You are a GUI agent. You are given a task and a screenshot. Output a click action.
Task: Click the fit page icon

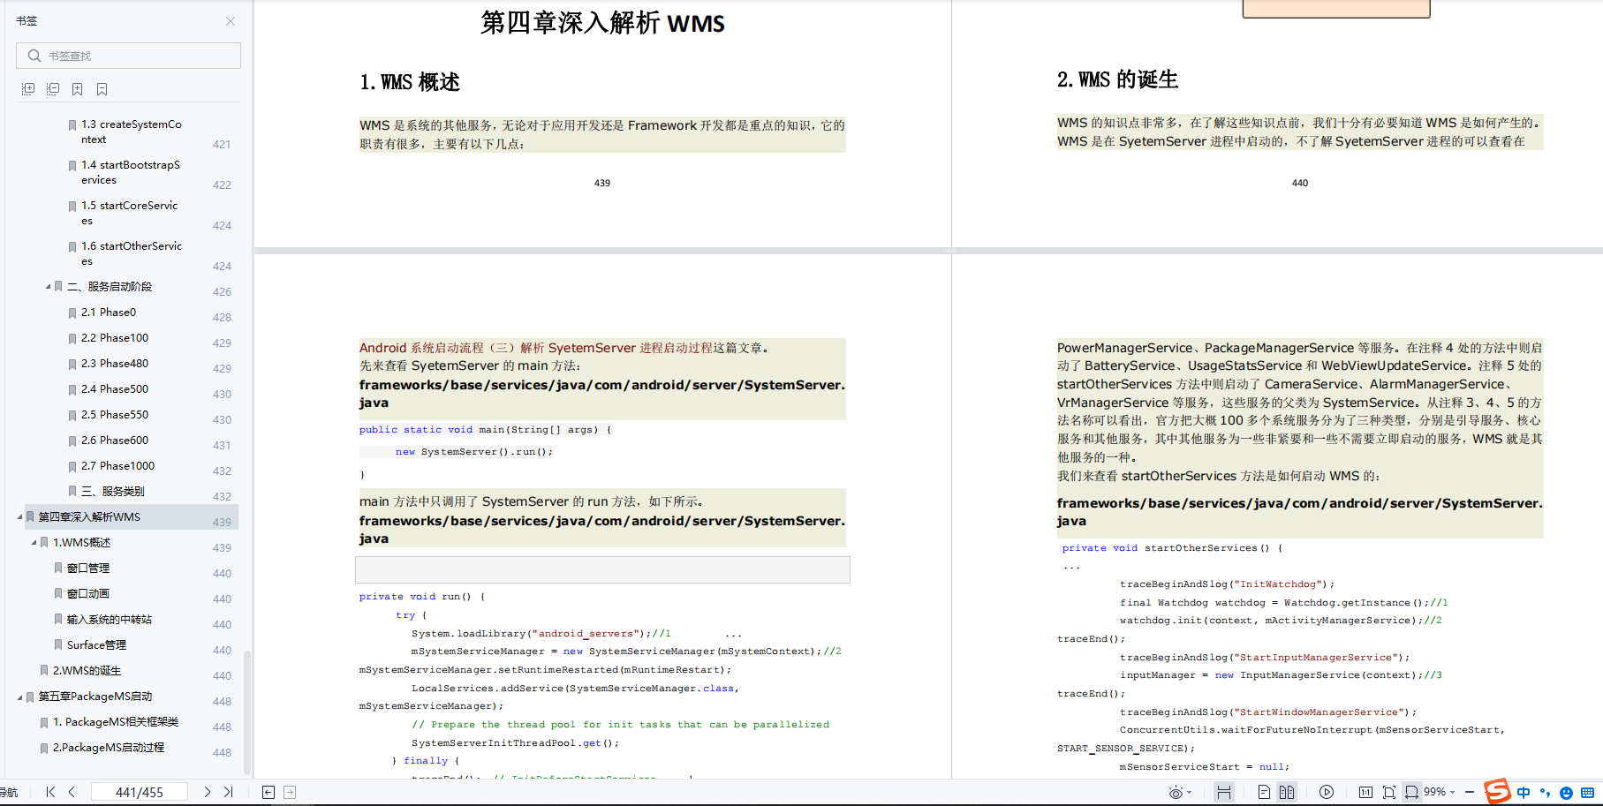[x=1389, y=792]
